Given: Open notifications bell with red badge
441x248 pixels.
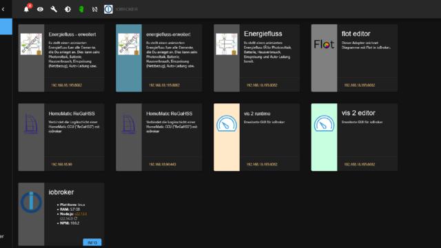Looking at the screenshot, I should (x=27, y=9).
